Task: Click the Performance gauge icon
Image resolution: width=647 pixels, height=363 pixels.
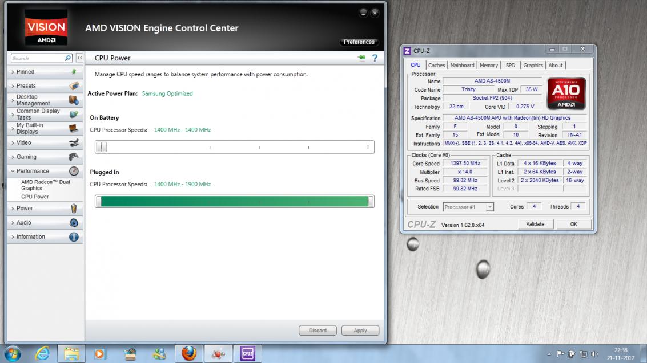Action: tap(74, 171)
